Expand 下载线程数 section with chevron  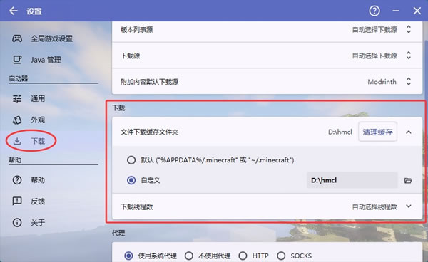[x=409, y=206]
